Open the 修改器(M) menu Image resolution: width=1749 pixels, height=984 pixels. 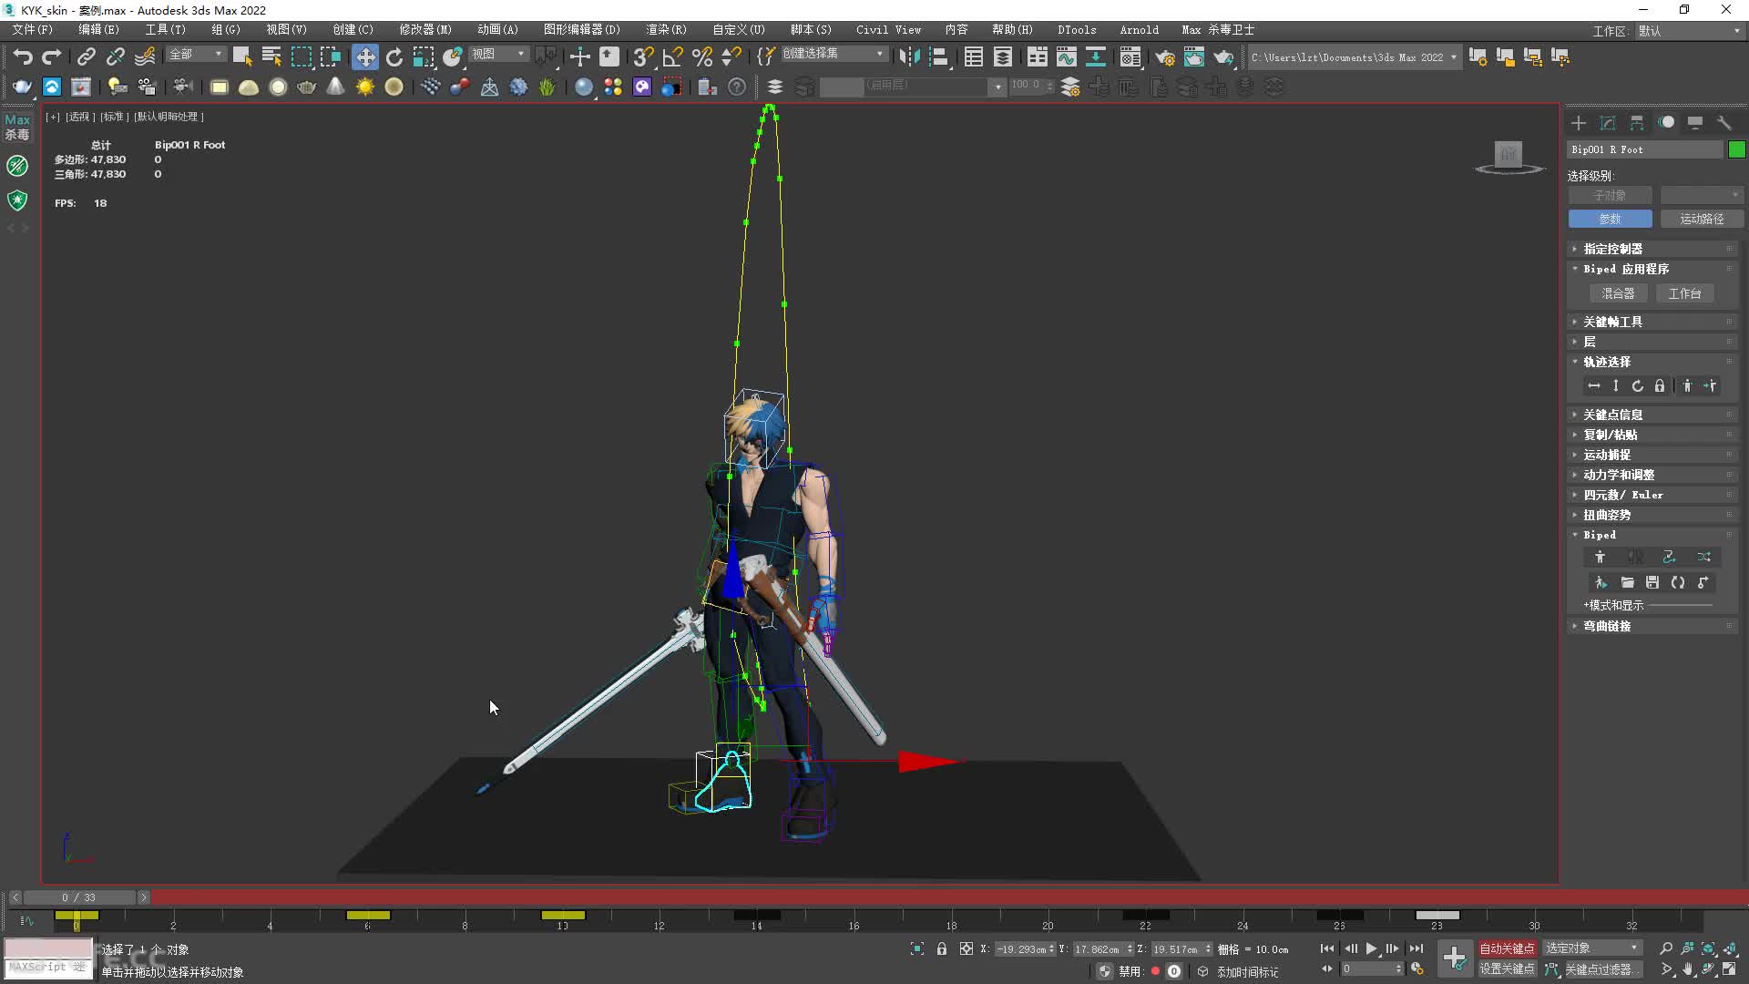[x=425, y=30]
